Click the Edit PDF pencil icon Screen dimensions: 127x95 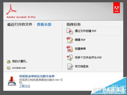(70, 40)
